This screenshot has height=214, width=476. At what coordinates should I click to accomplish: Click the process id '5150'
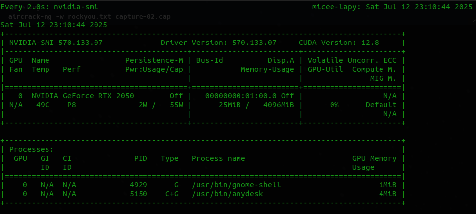[139, 194]
